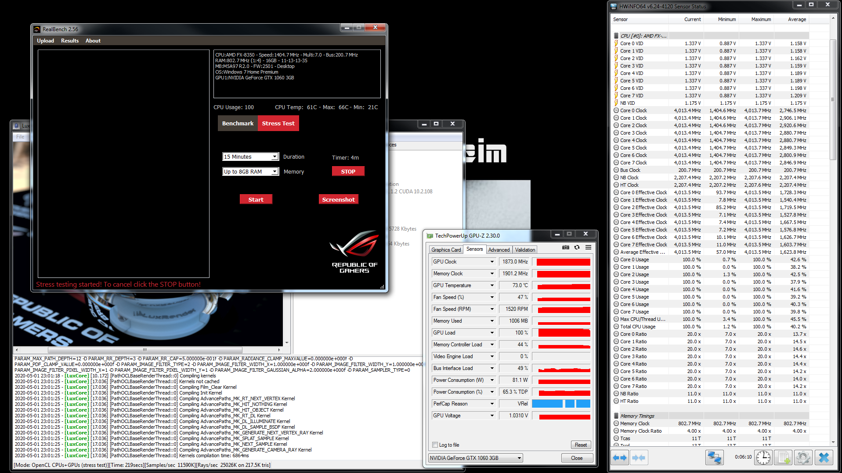The image size is (842, 473).
Task: Click HWiNFO shrink columns arrows icon
Action: tap(639, 458)
